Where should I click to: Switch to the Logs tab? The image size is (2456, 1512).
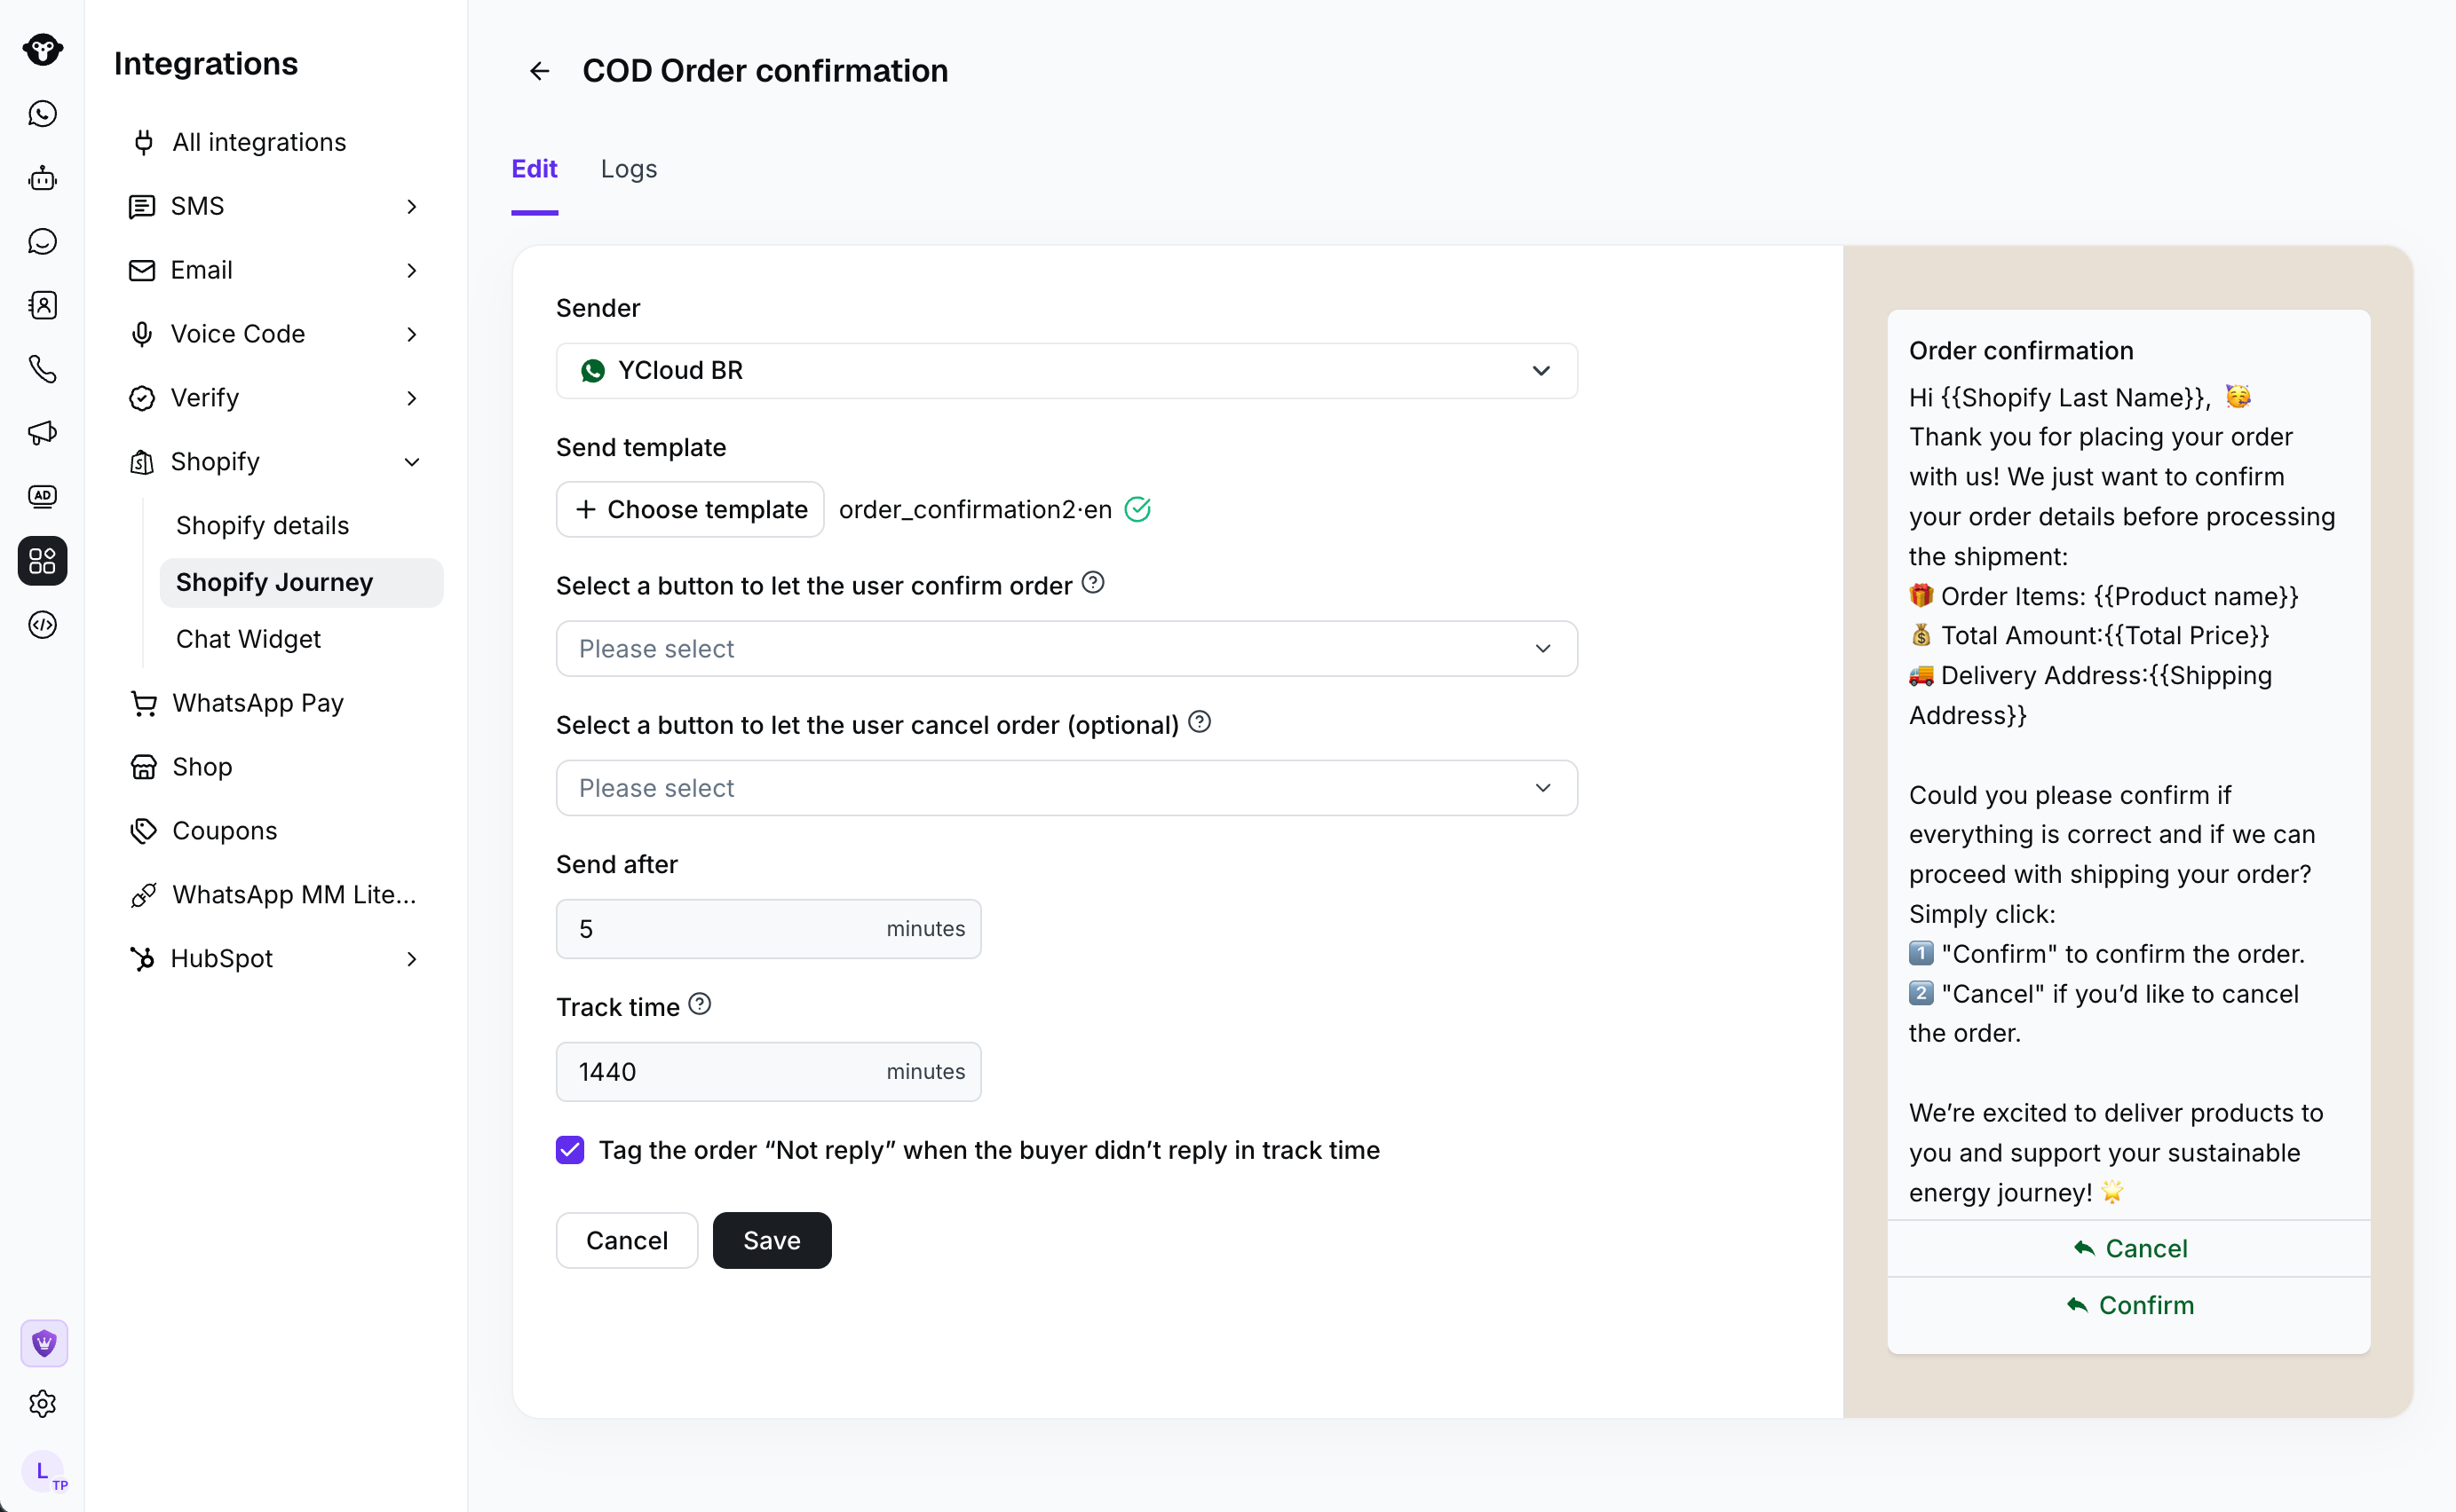[x=629, y=169]
